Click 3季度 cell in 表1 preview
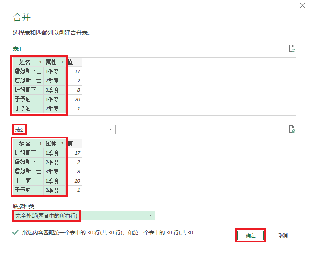This screenshot has width=310, height=254. pyautogui.click(x=54, y=90)
